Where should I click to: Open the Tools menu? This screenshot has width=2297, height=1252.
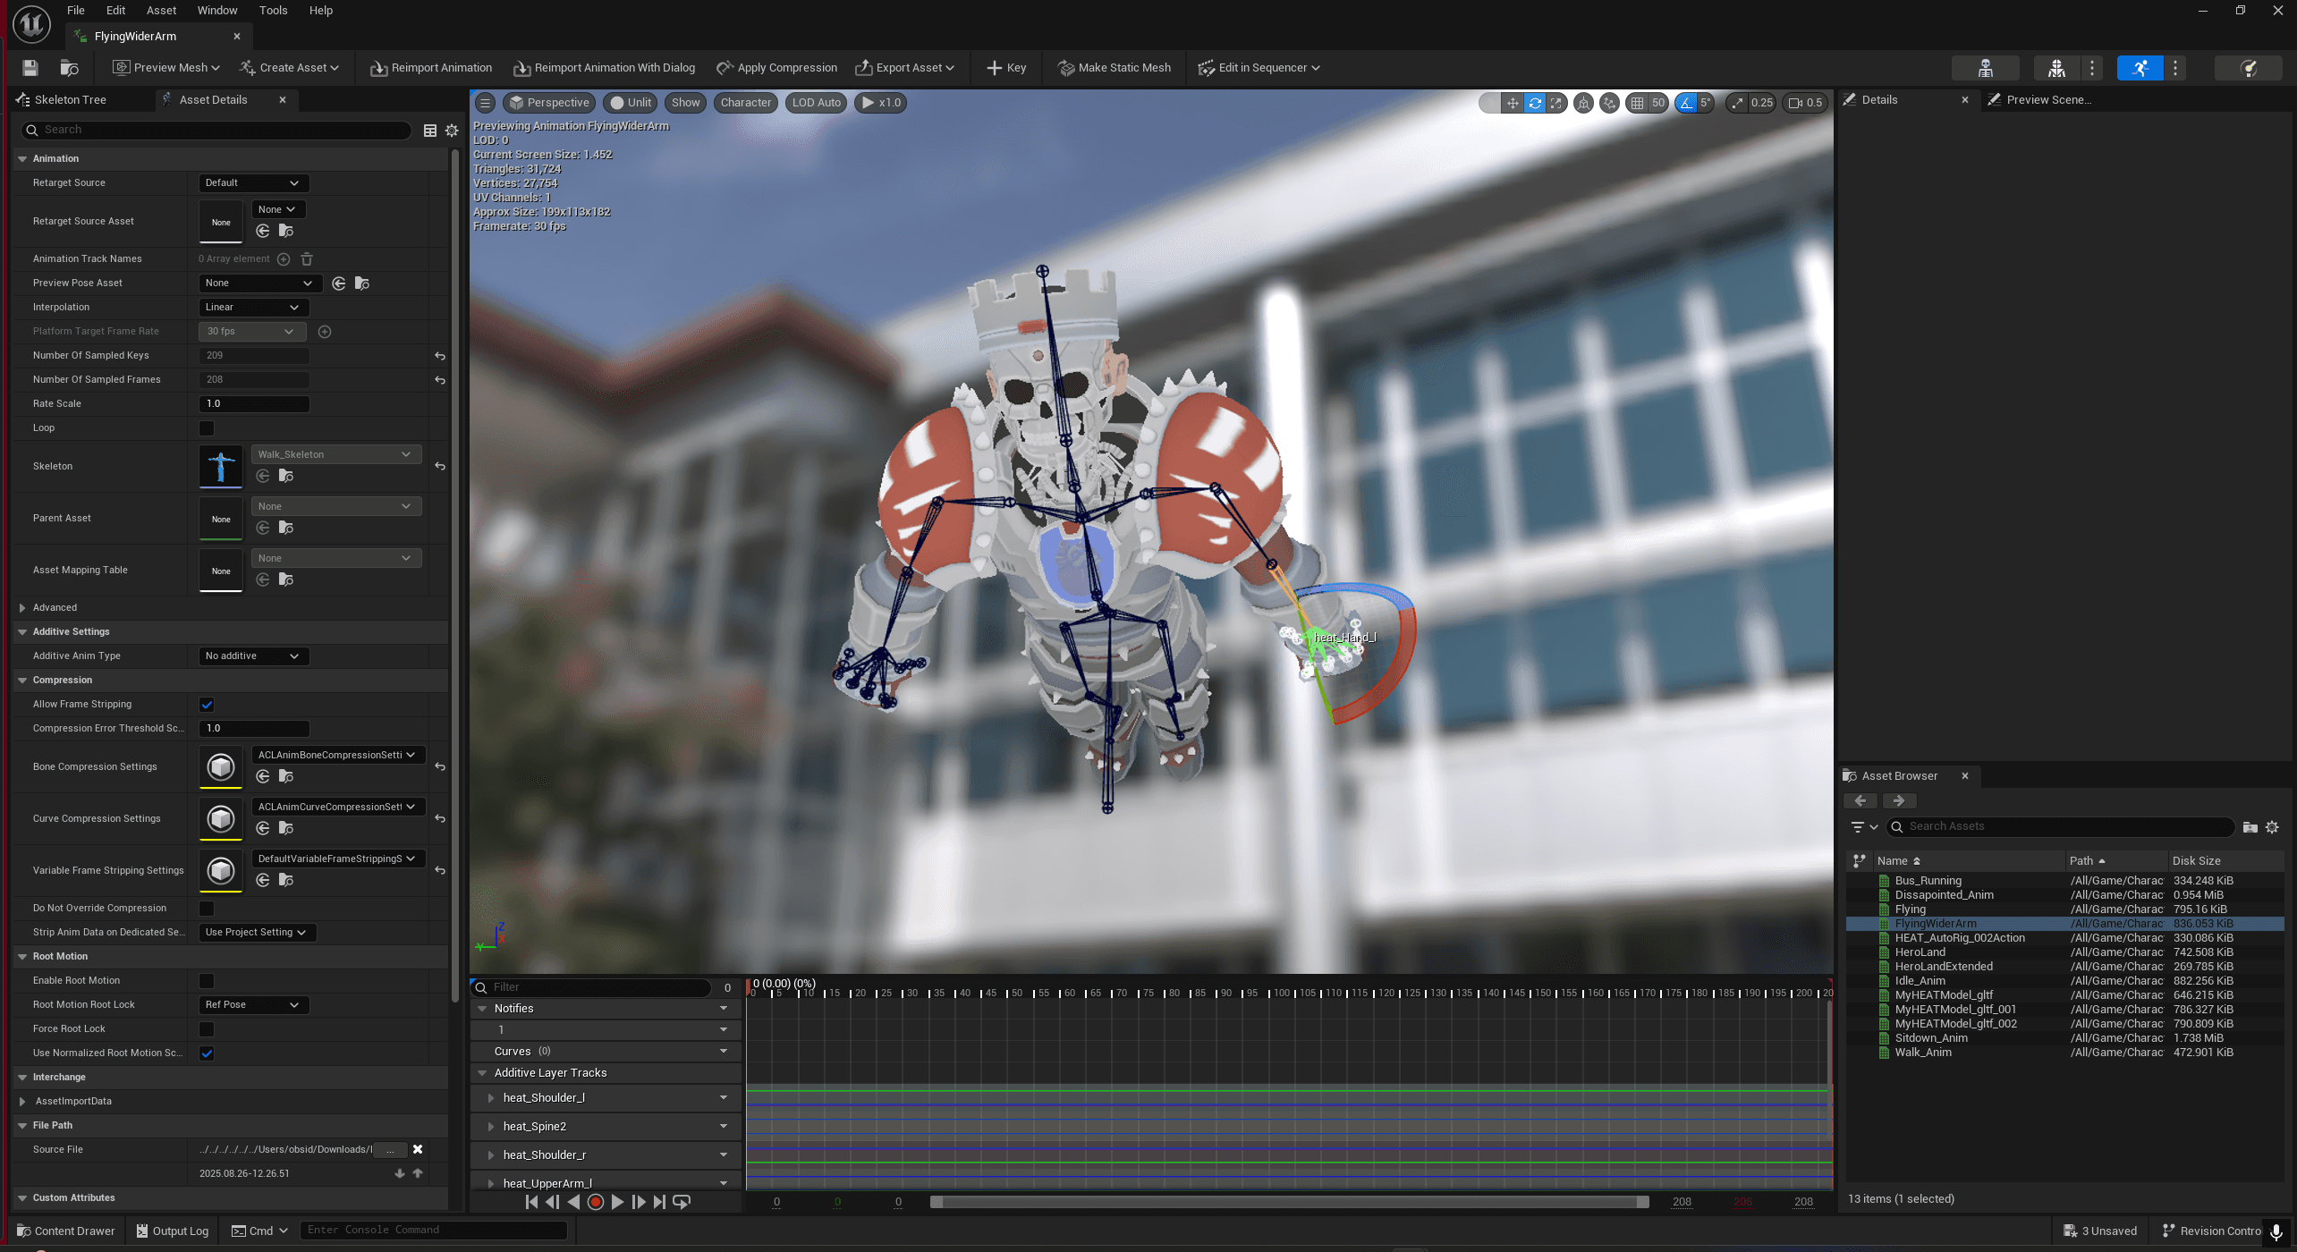point(273,11)
